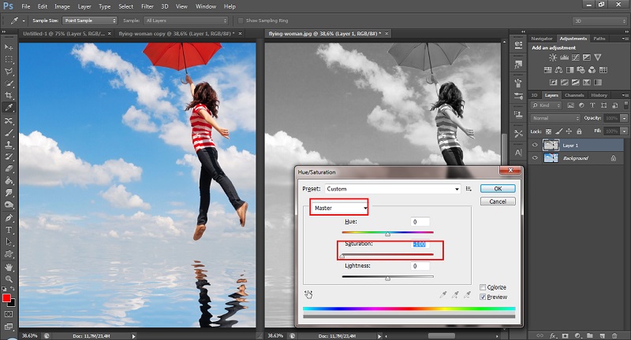Add a Color Balance scales adjustment
Screen dimensions: 631x340
pyautogui.click(x=558, y=70)
